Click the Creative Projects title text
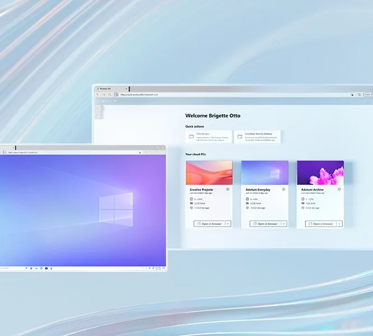Image resolution: width=373 pixels, height=336 pixels. point(201,190)
